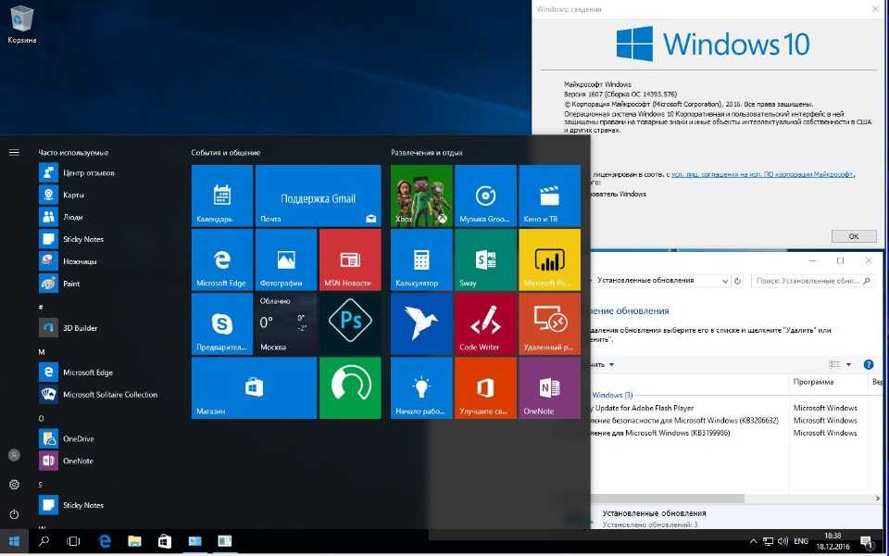
Task: Open the Фотографии tile
Action: click(x=286, y=259)
